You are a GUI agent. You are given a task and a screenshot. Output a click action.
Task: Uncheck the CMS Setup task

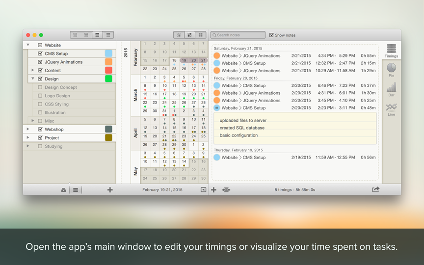pyautogui.click(x=40, y=53)
